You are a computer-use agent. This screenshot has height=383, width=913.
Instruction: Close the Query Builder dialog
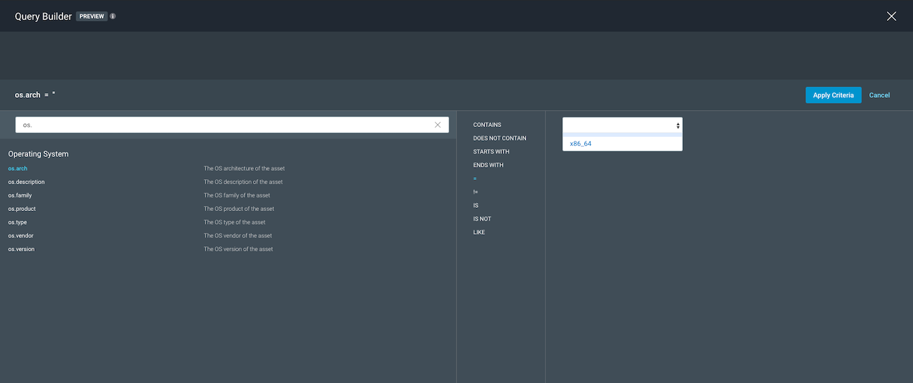(891, 16)
